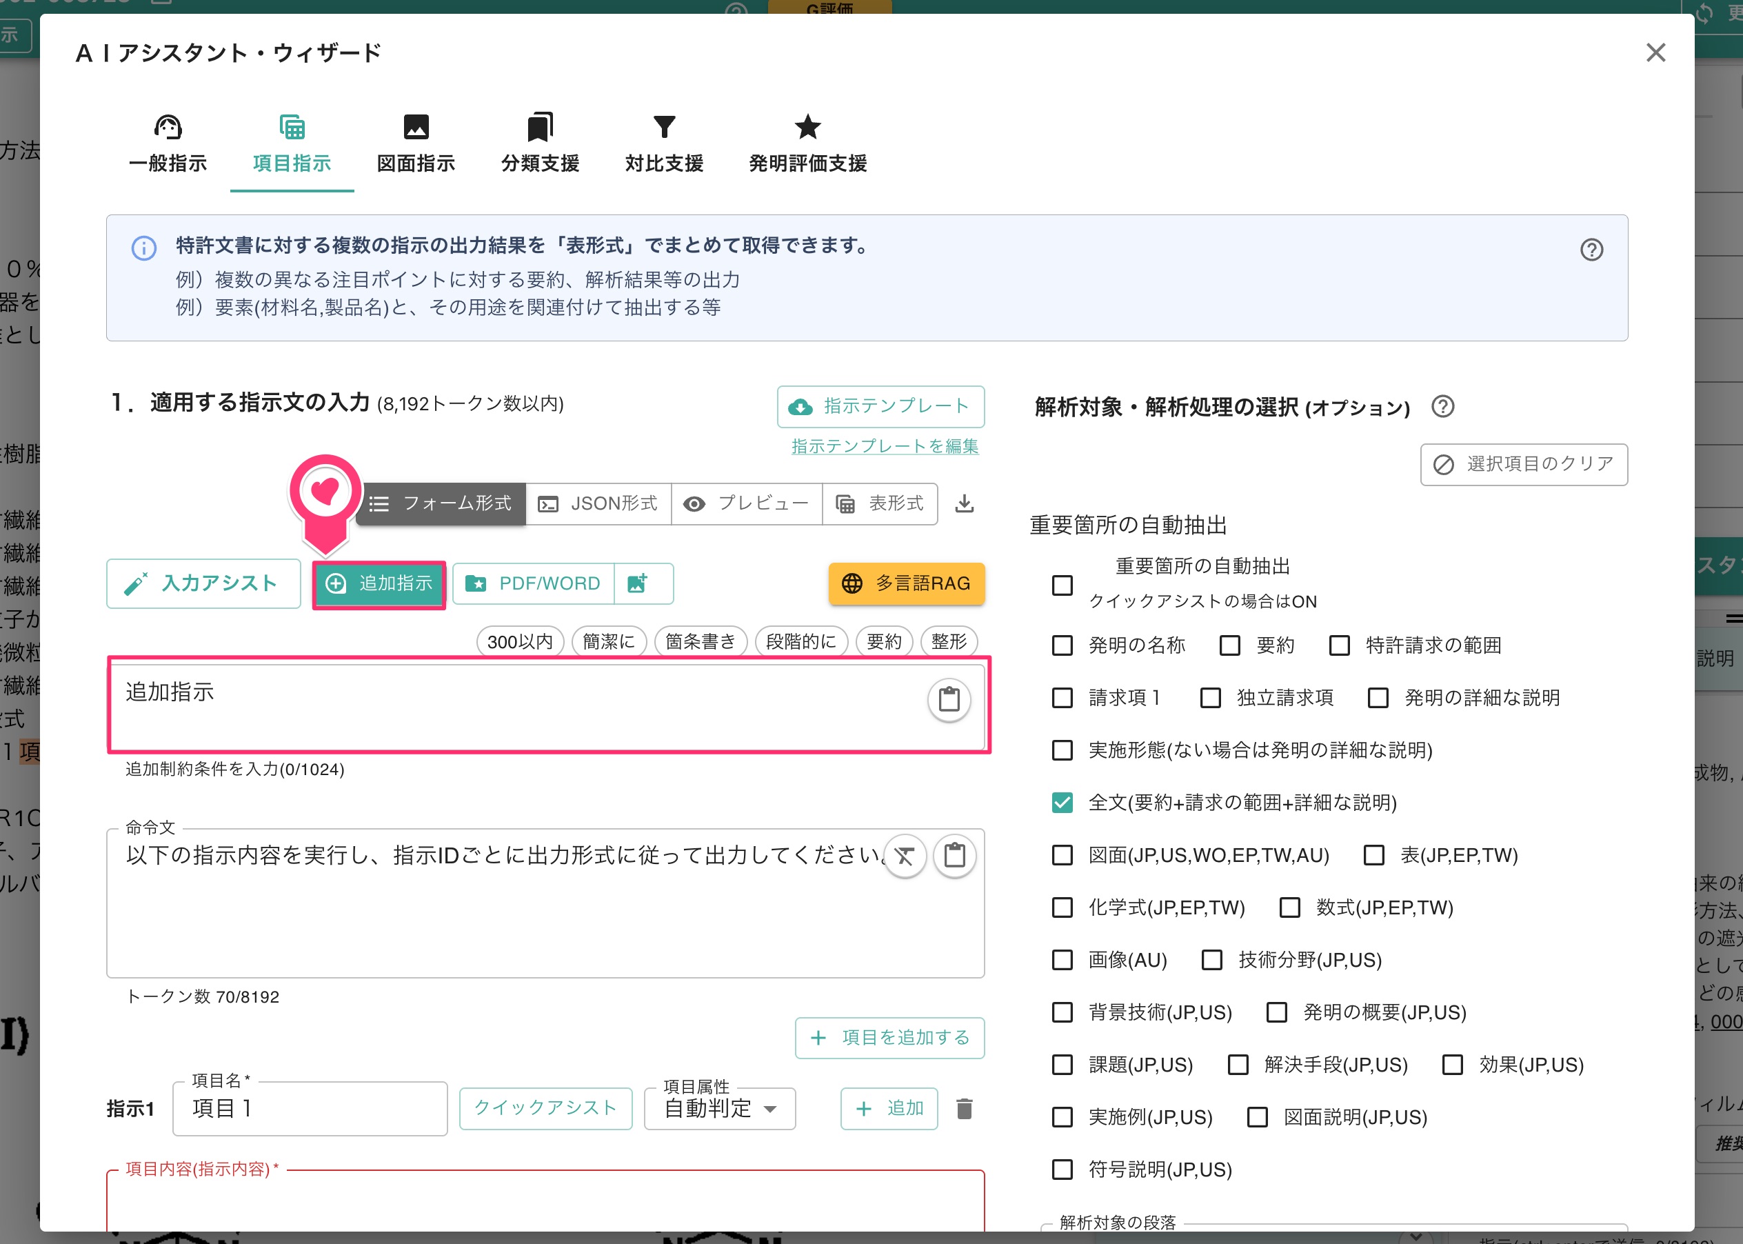Switch to JSON形式 view
1743x1244 pixels.
point(598,503)
